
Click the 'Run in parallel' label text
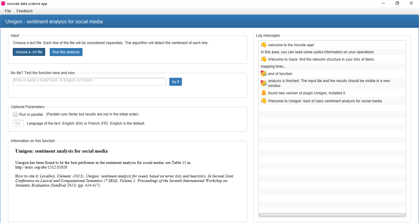[x=31, y=114]
